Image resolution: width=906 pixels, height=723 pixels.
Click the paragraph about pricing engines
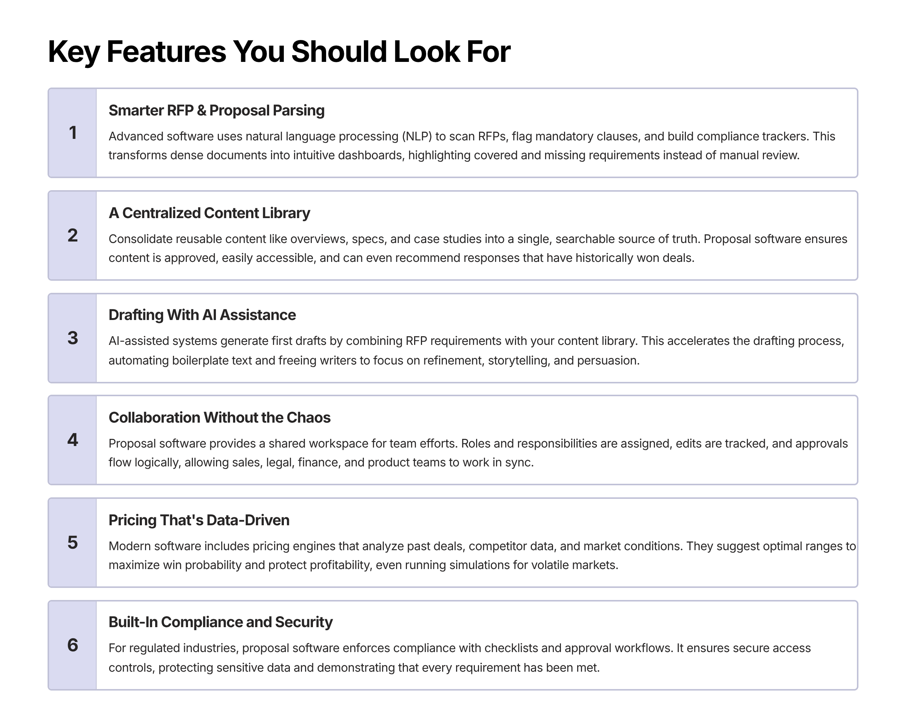pos(482,555)
